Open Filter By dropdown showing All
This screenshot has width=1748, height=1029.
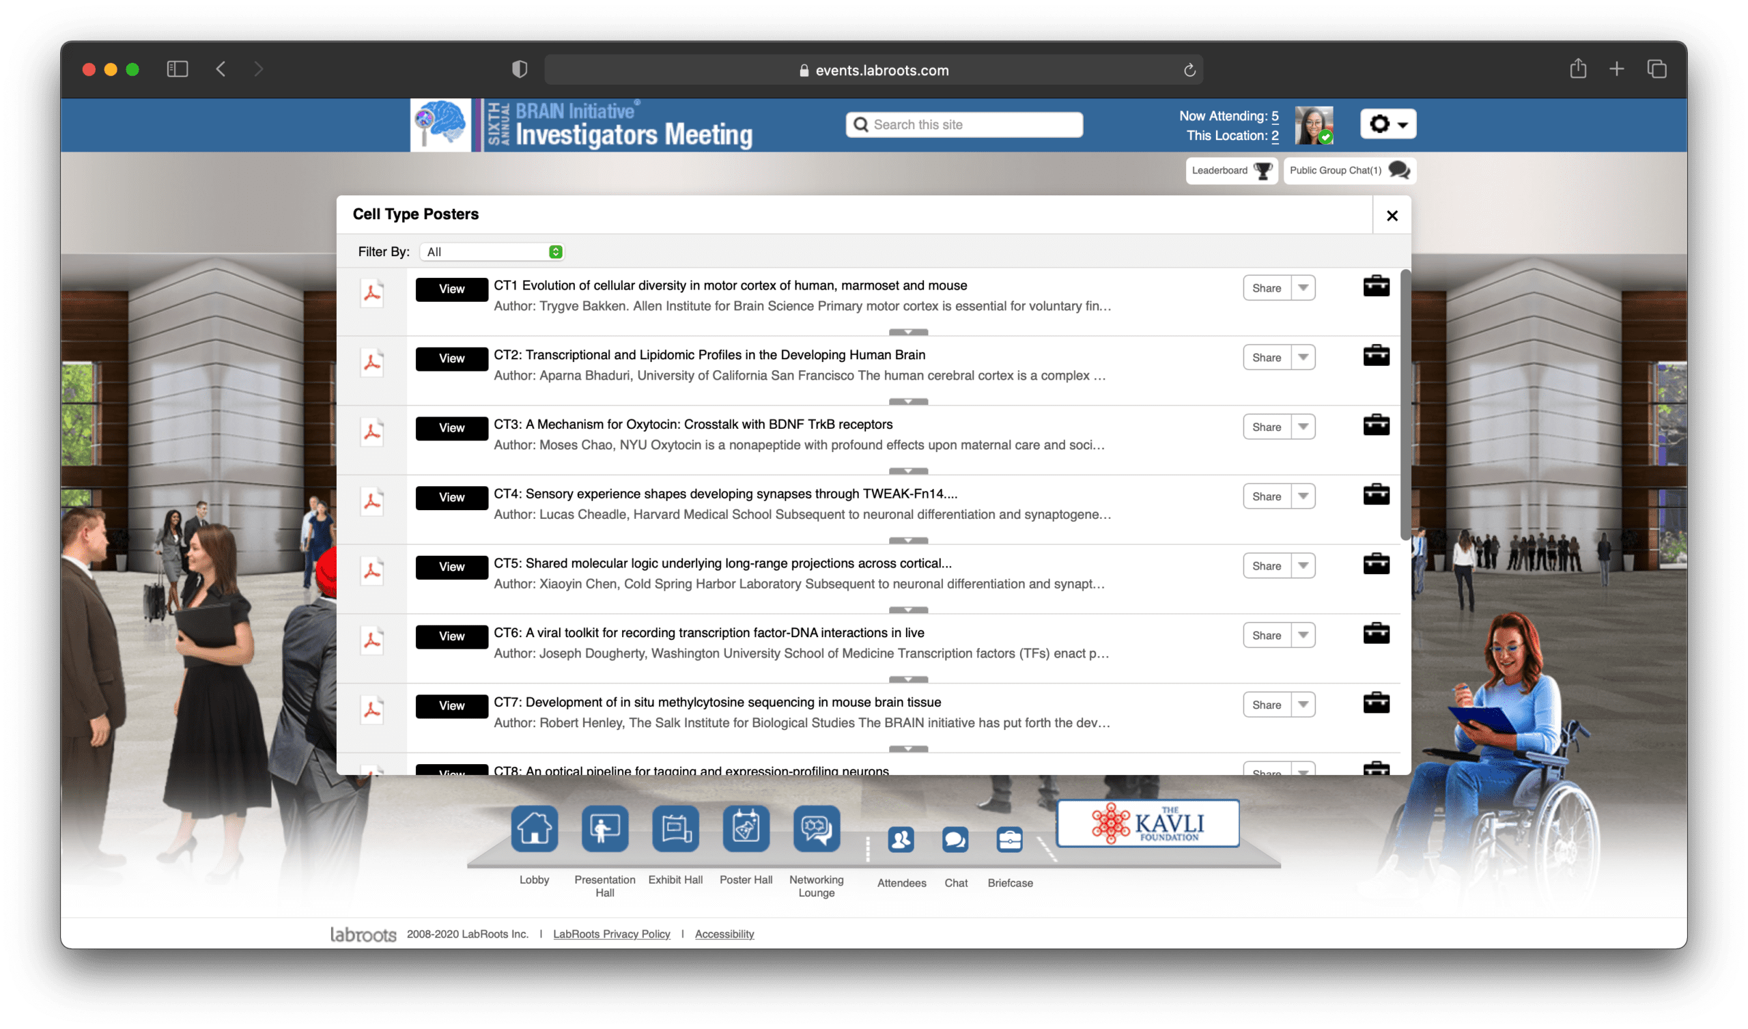(x=492, y=252)
